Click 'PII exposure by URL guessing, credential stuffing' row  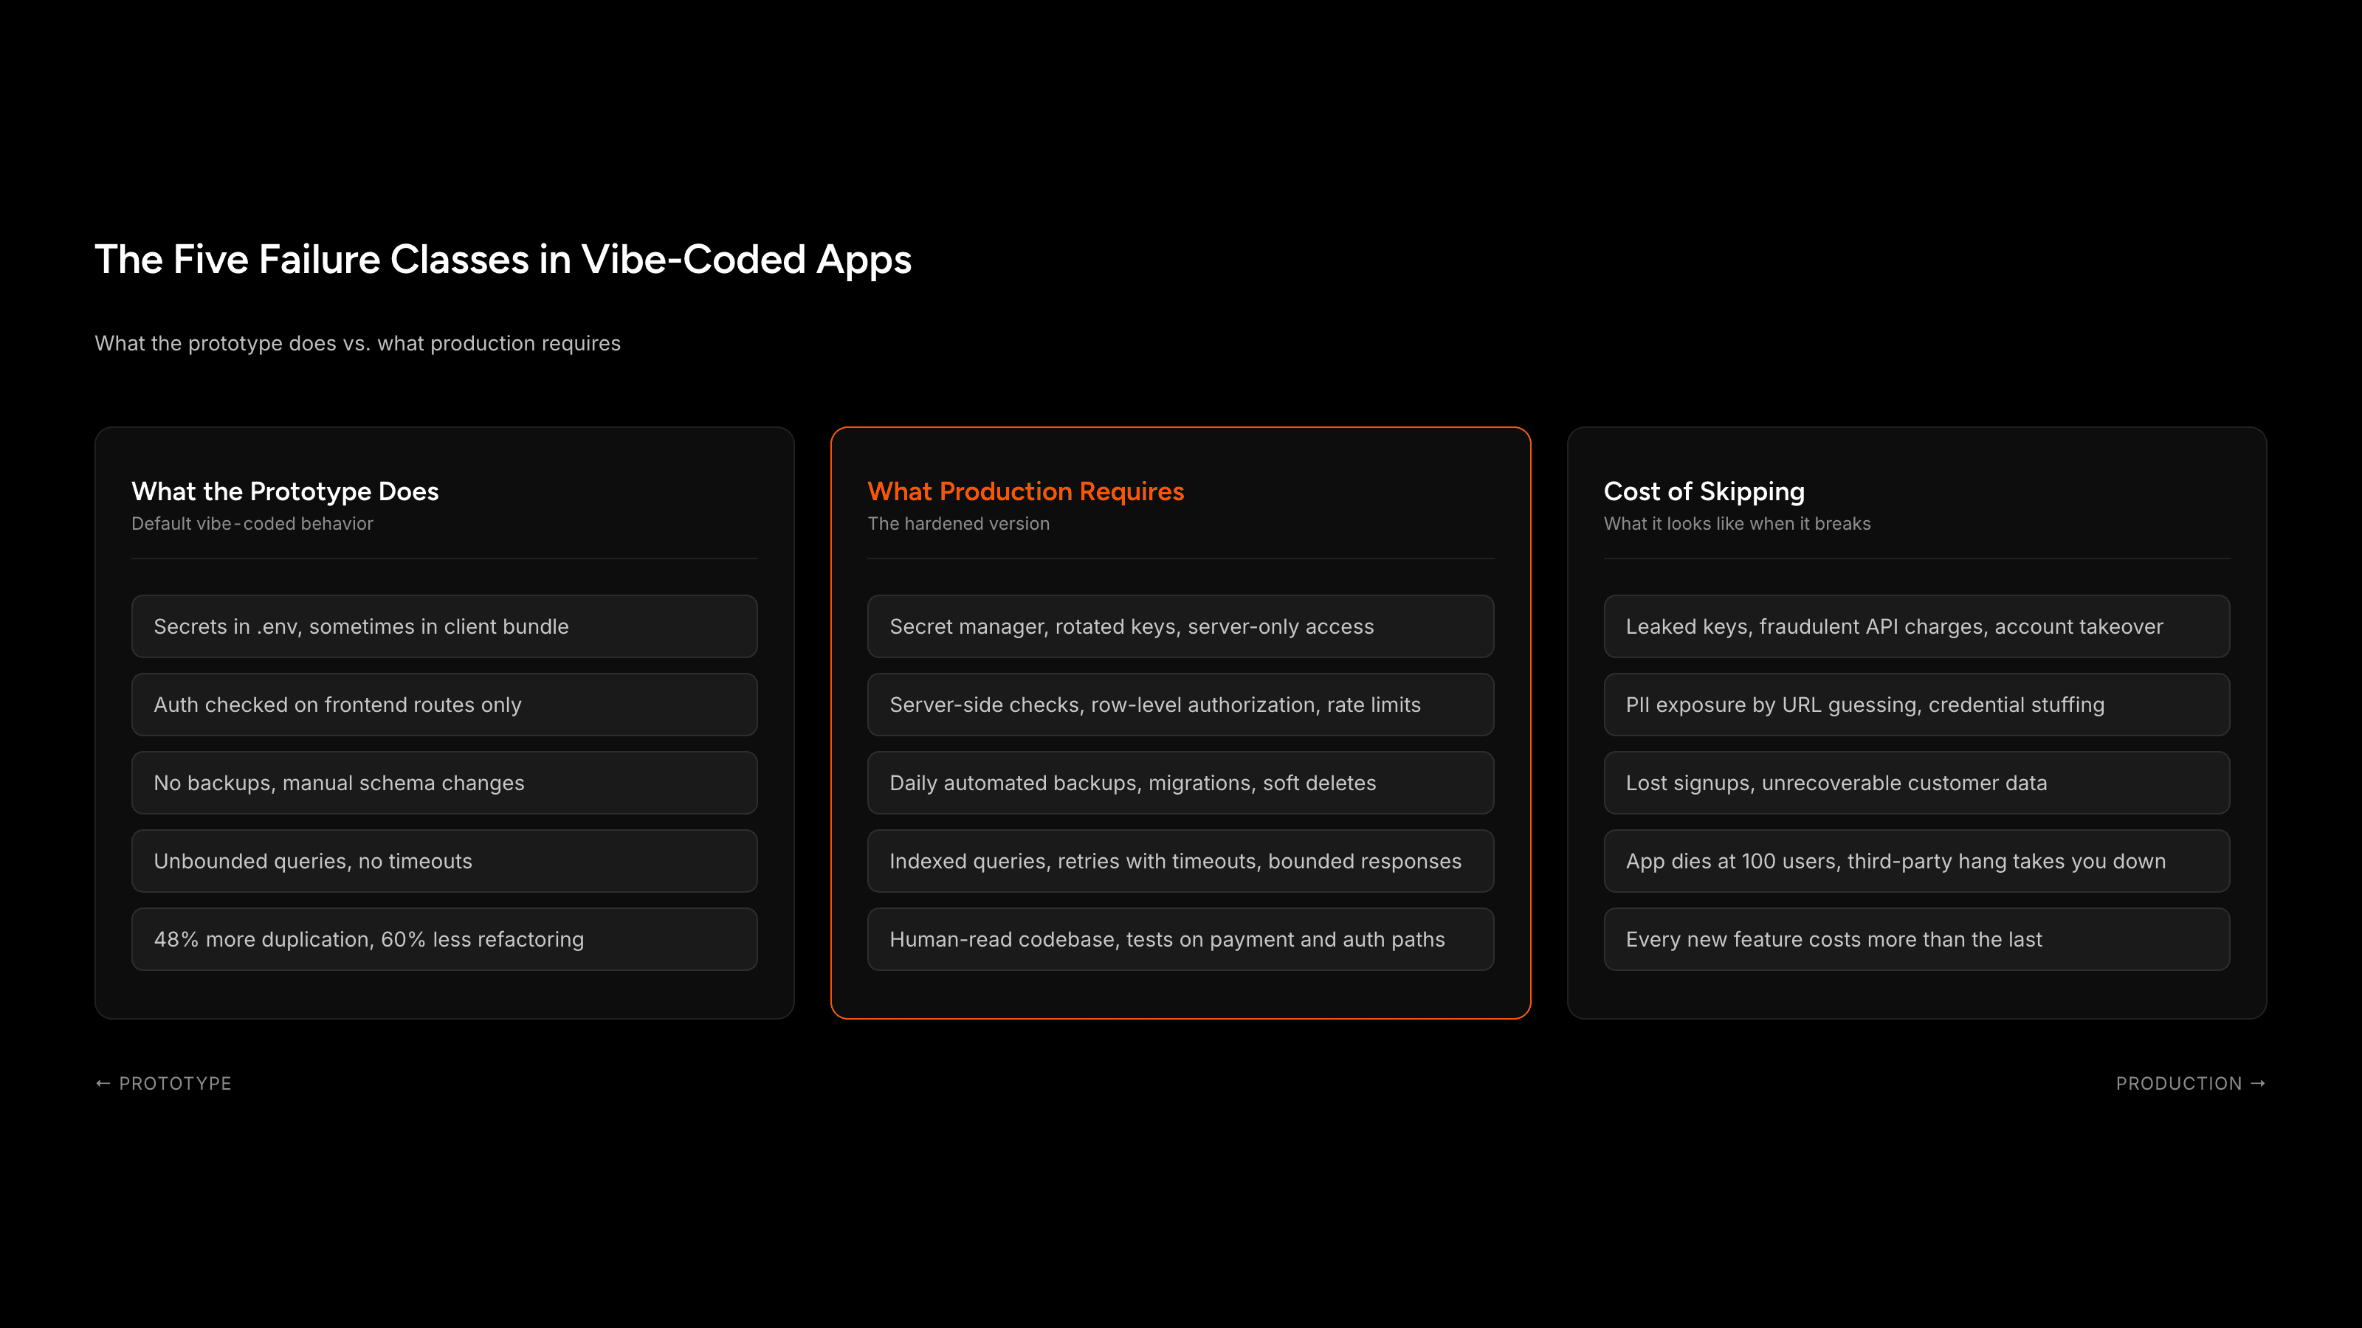click(x=1918, y=705)
